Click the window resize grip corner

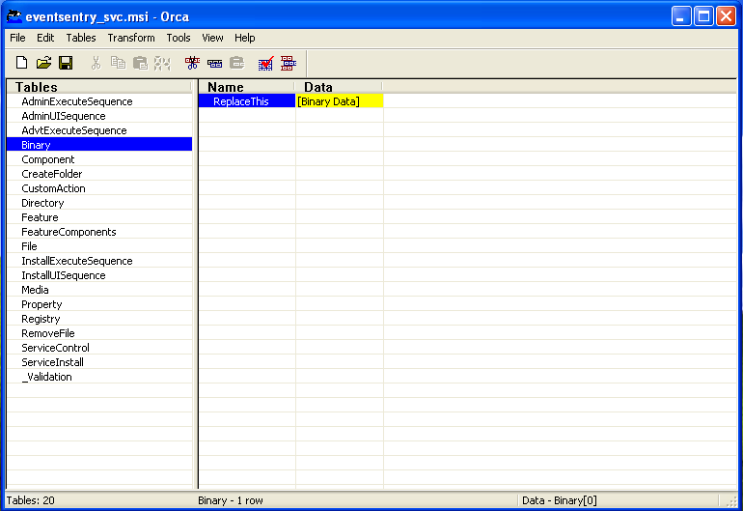tap(732, 501)
